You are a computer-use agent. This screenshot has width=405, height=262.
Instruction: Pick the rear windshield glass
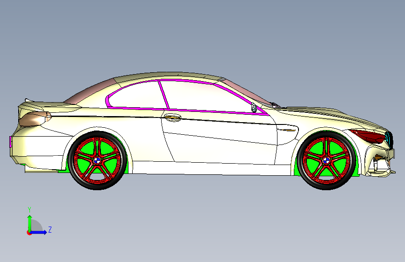(x=92, y=91)
